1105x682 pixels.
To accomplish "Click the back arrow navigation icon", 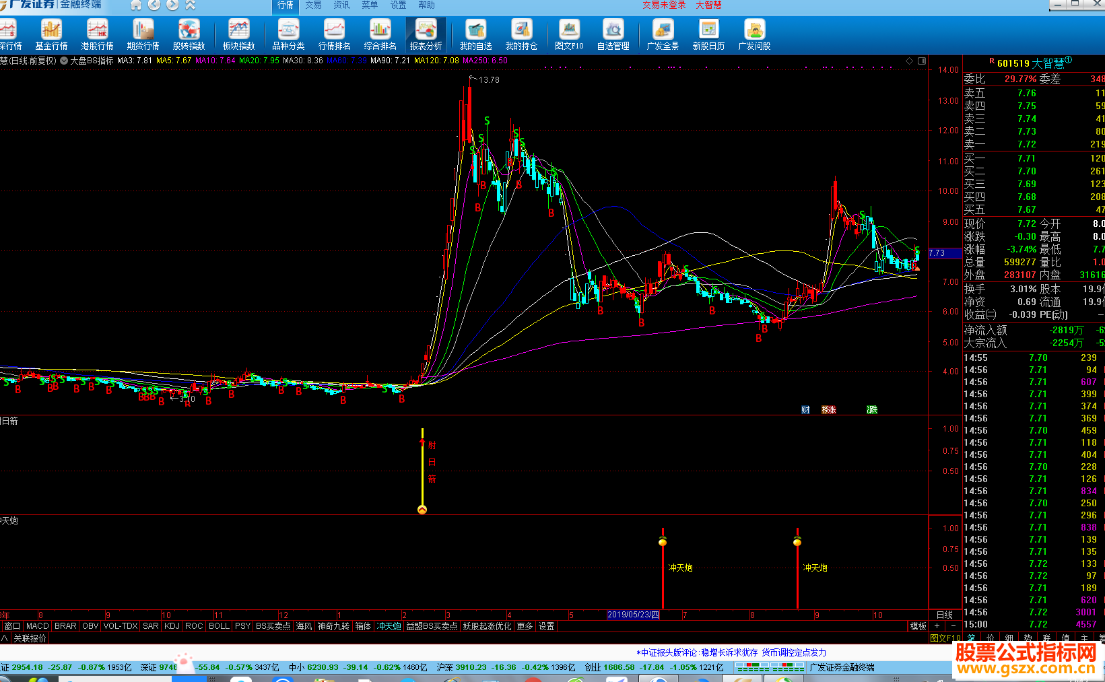I will tap(154, 5).
